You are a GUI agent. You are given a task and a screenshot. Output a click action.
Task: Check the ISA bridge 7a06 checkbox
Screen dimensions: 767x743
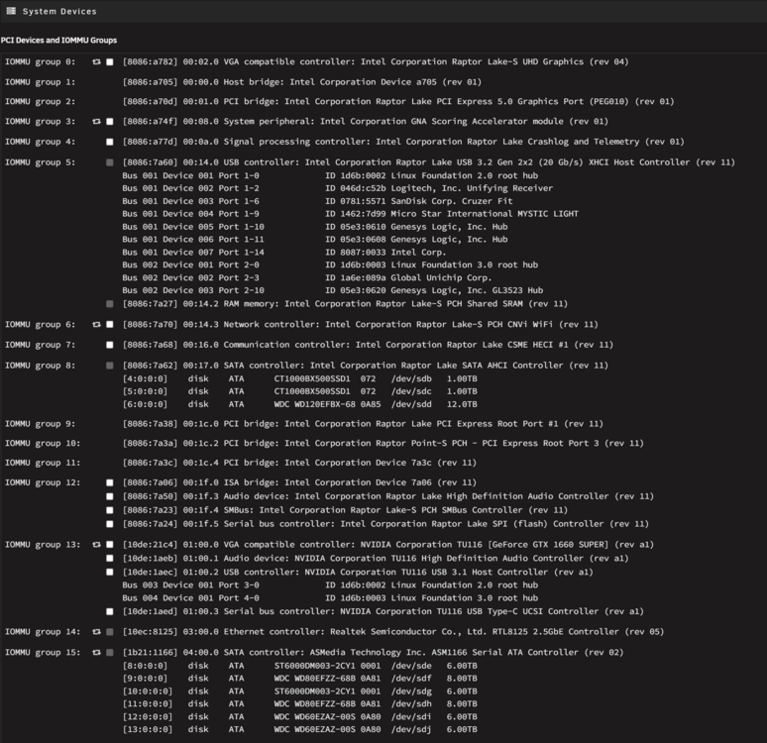110,482
